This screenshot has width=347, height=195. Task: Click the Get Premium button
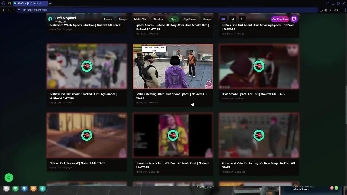point(280,19)
